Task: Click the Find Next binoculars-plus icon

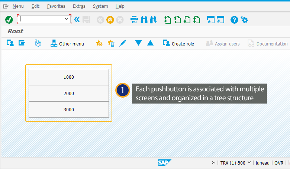Action: (154, 20)
